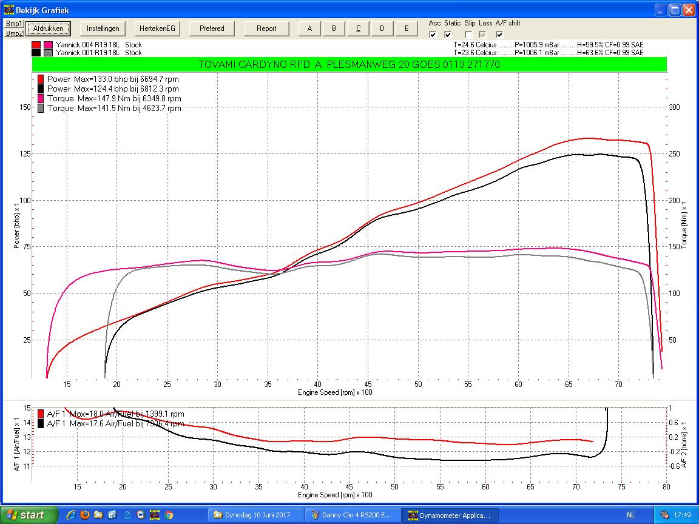Enable the Slip checkbox

point(468,35)
